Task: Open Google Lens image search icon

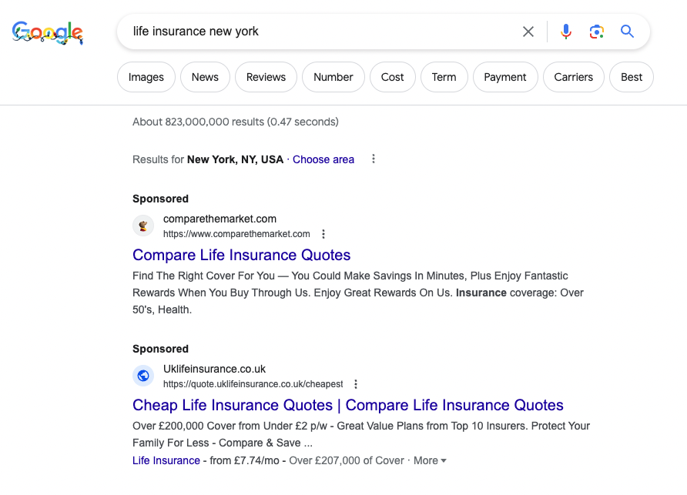Action: tap(596, 32)
